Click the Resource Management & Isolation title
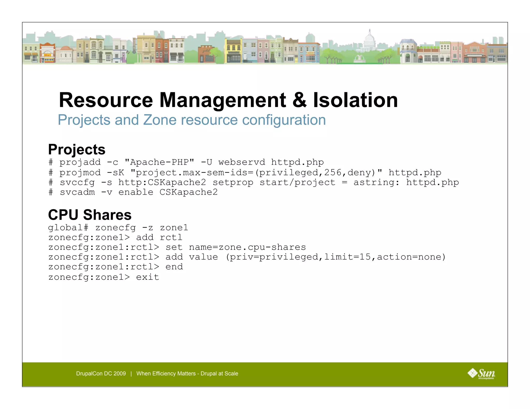530x409 pixels. (228, 100)
